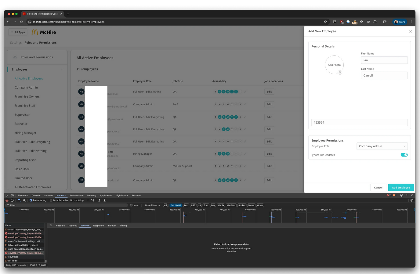Turn off Ignore File Updates toggle
Image resolution: width=420 pixels, height=274 pixels.
[404, 155]
